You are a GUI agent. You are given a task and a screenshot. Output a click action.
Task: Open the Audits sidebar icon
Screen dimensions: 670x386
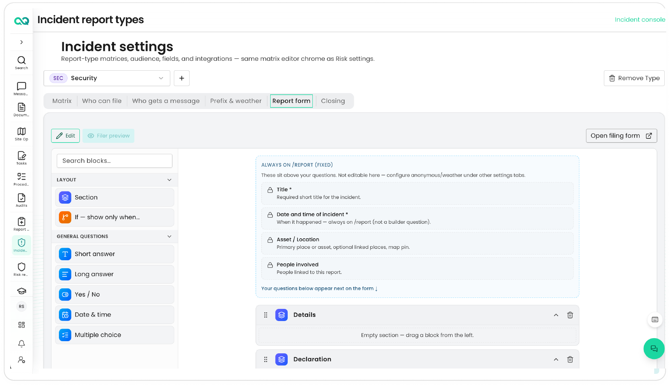(21, 200)
